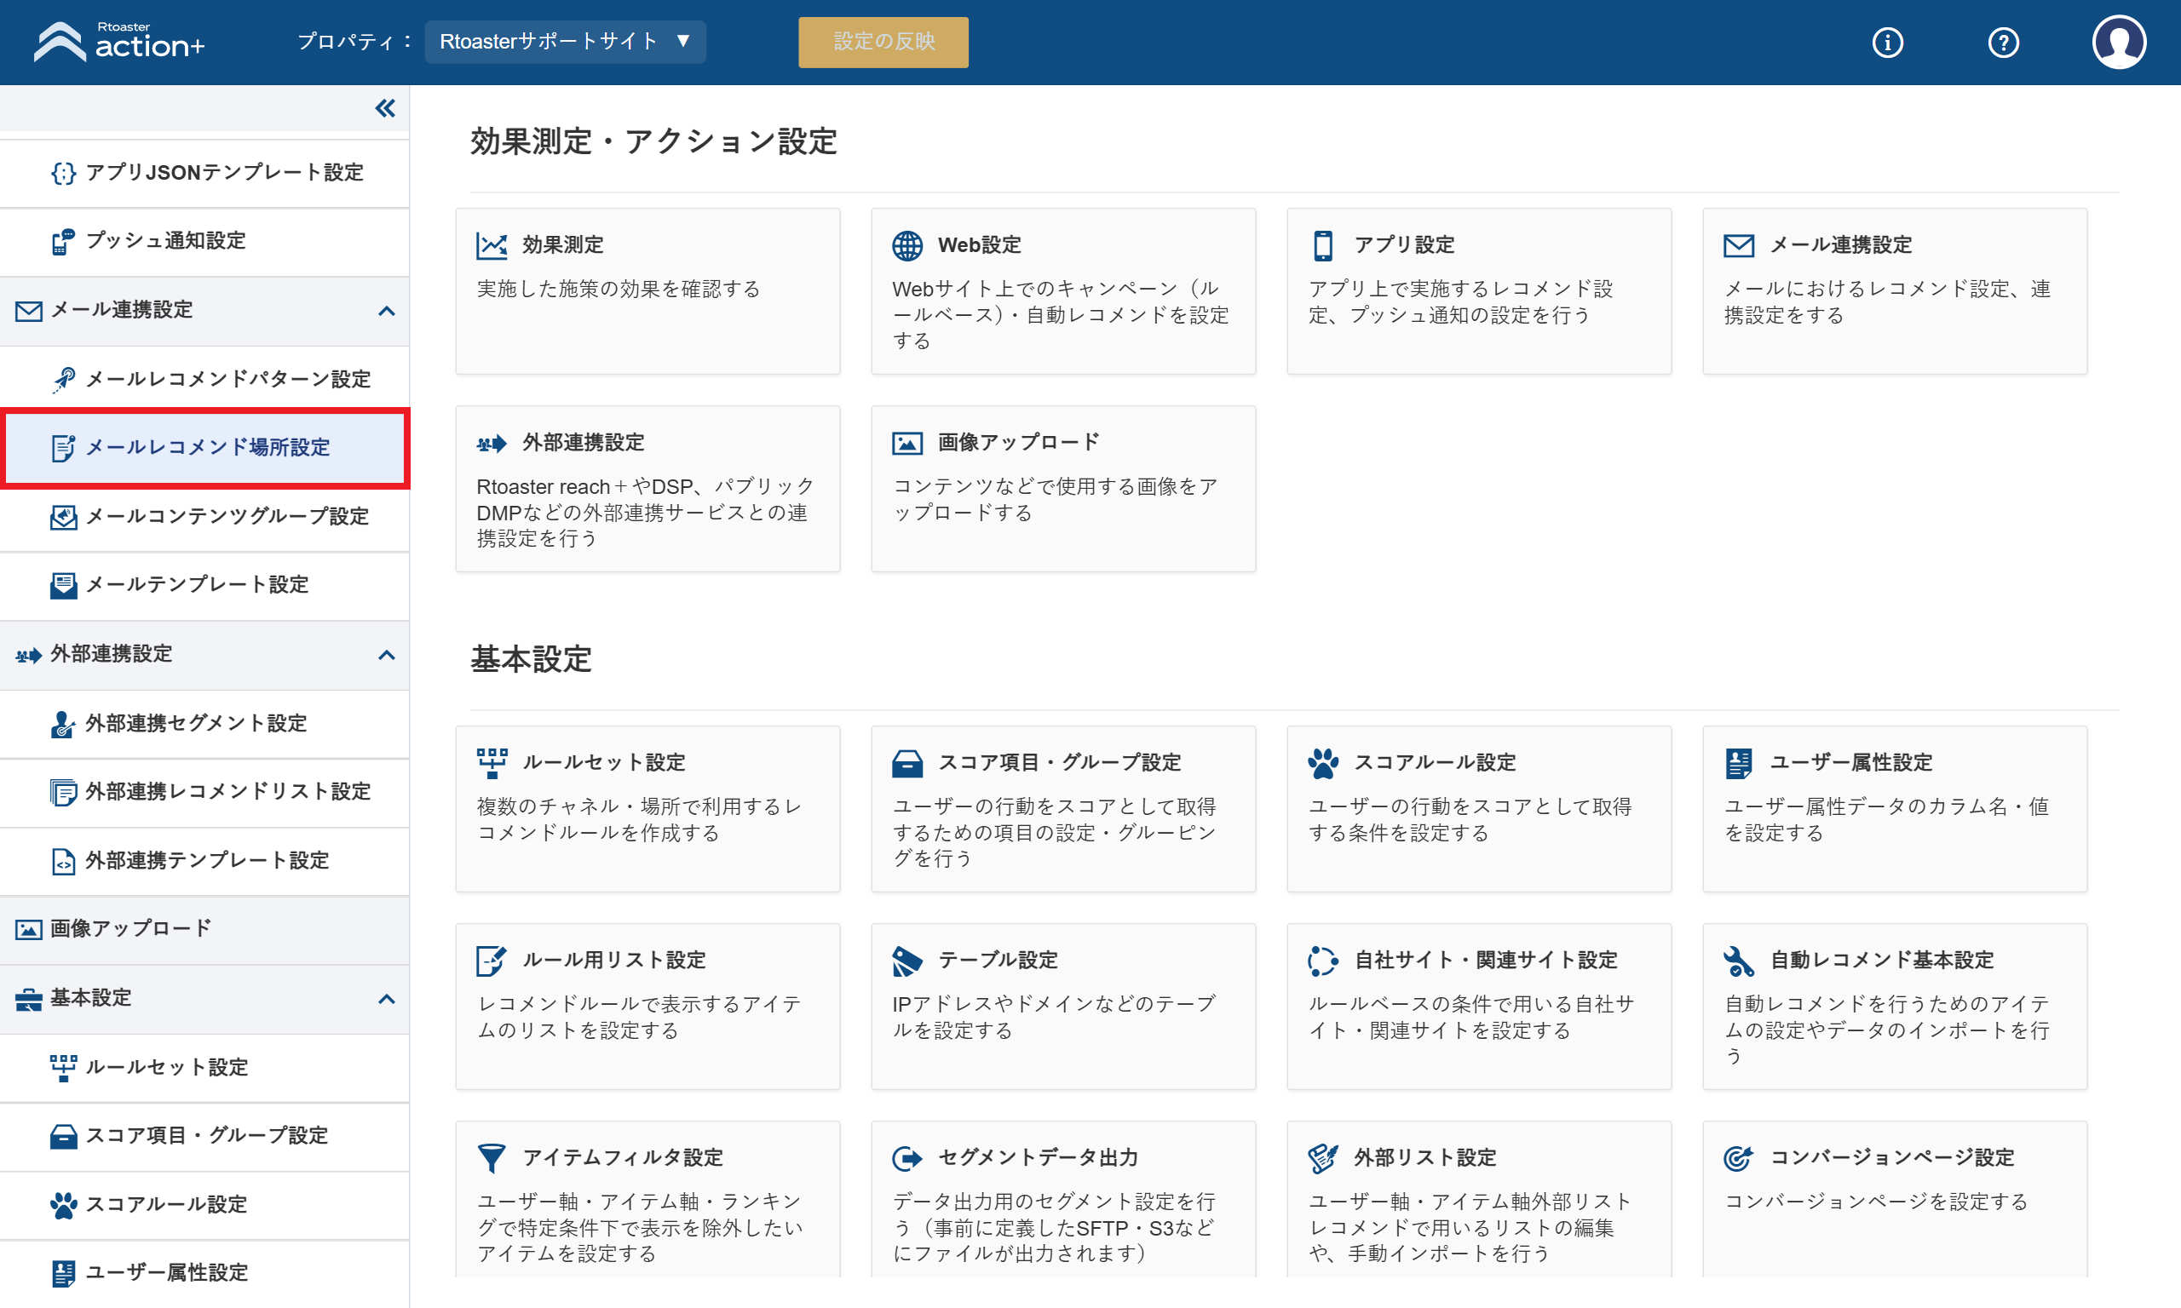
Task: Open the information icon in header
Action: 1887,43
